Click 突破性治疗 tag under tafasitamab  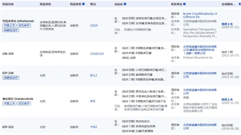point(11,30)
